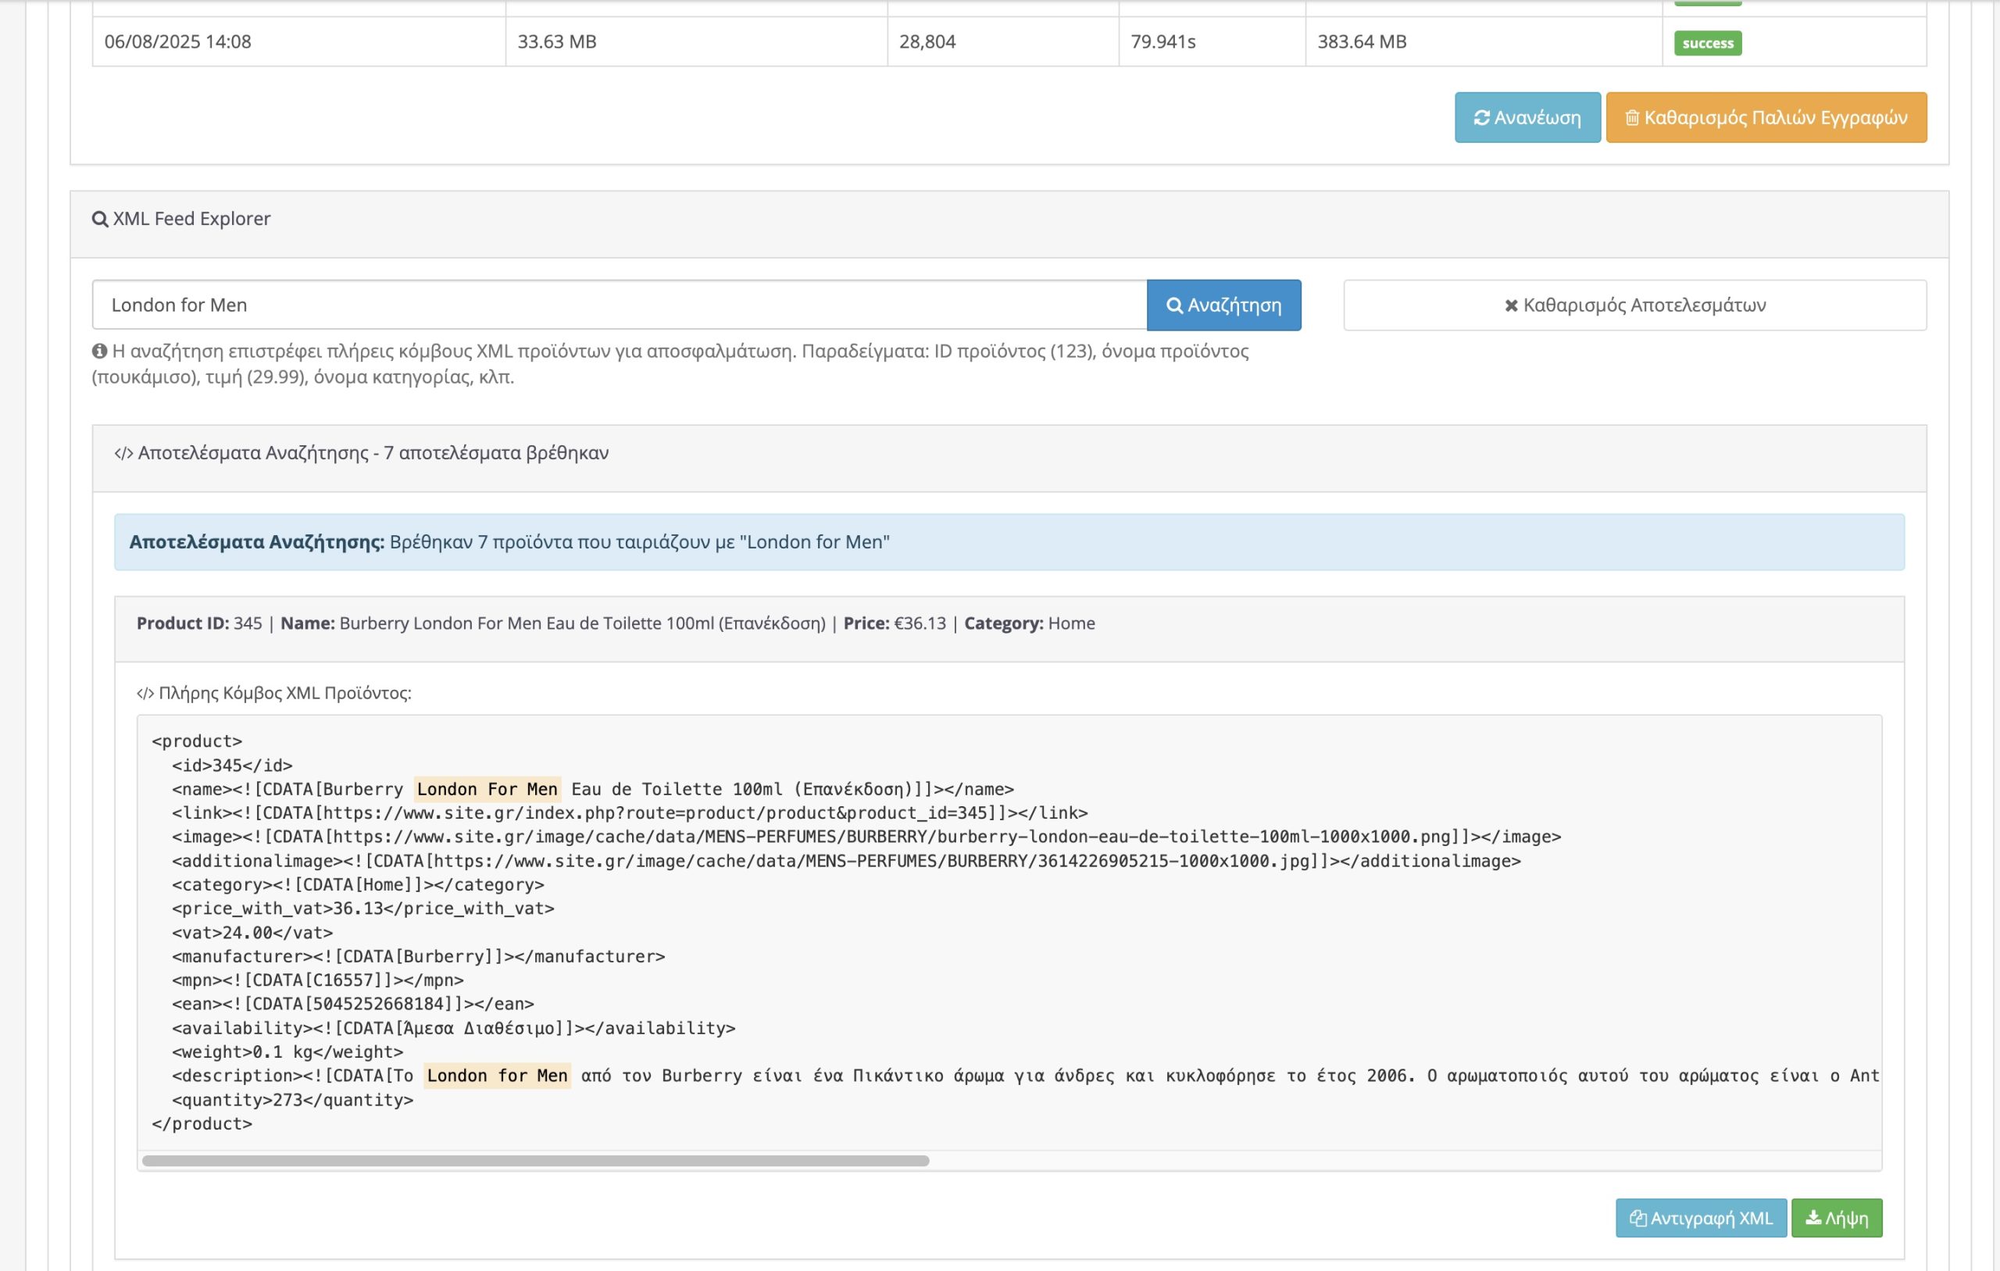Click the horizontal scrollbar under the XML code

click(x=536, y=1161)
